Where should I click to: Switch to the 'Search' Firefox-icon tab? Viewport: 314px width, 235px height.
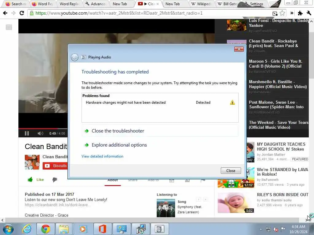coord(17,4)
